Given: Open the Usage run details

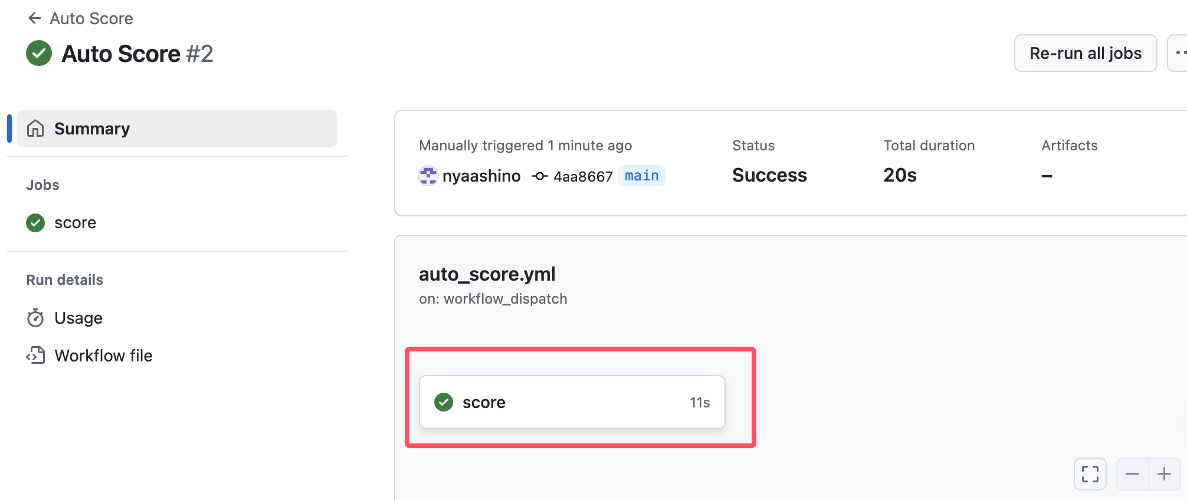Looking at the screenshot, I should pos(78,318).
